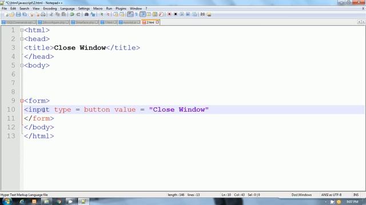Close document with menu-bar X button

[363, 9]
